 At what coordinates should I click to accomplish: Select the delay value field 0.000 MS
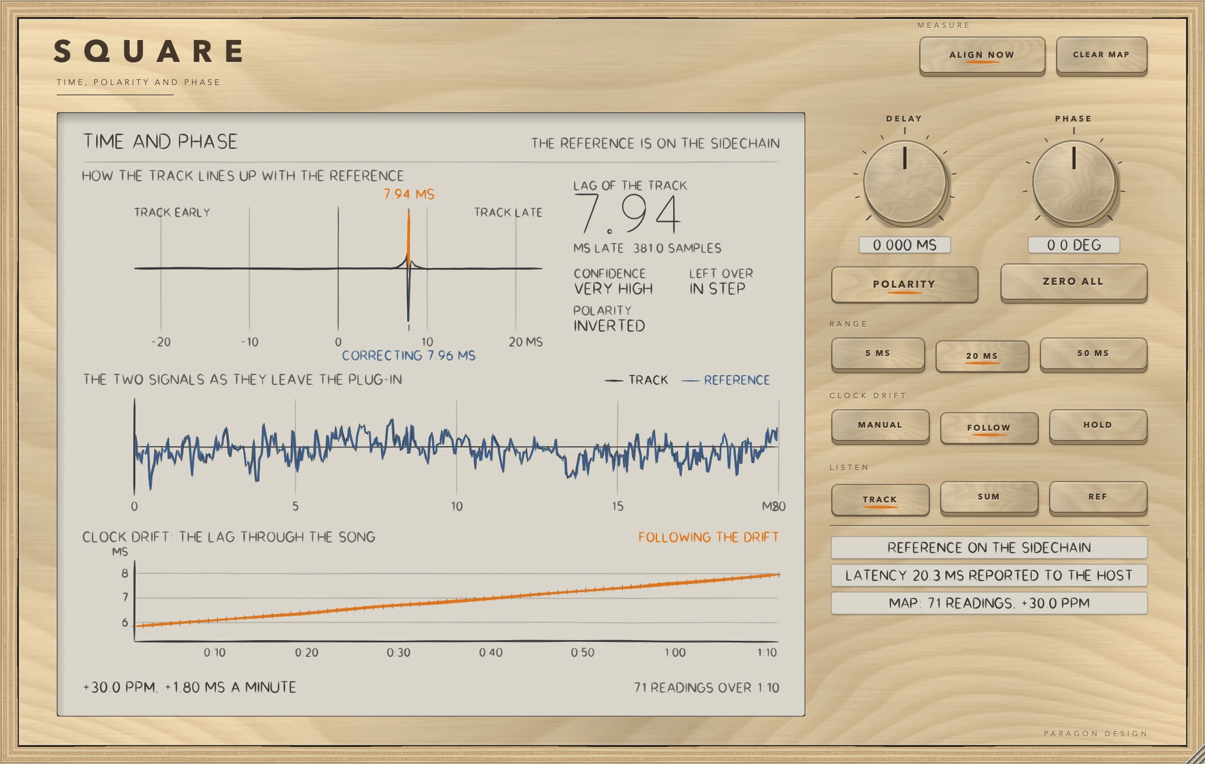pos(904,245)
